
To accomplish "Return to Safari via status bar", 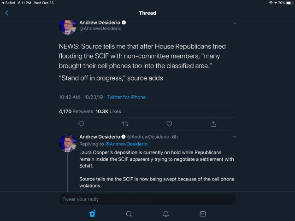I will (10, 3).
